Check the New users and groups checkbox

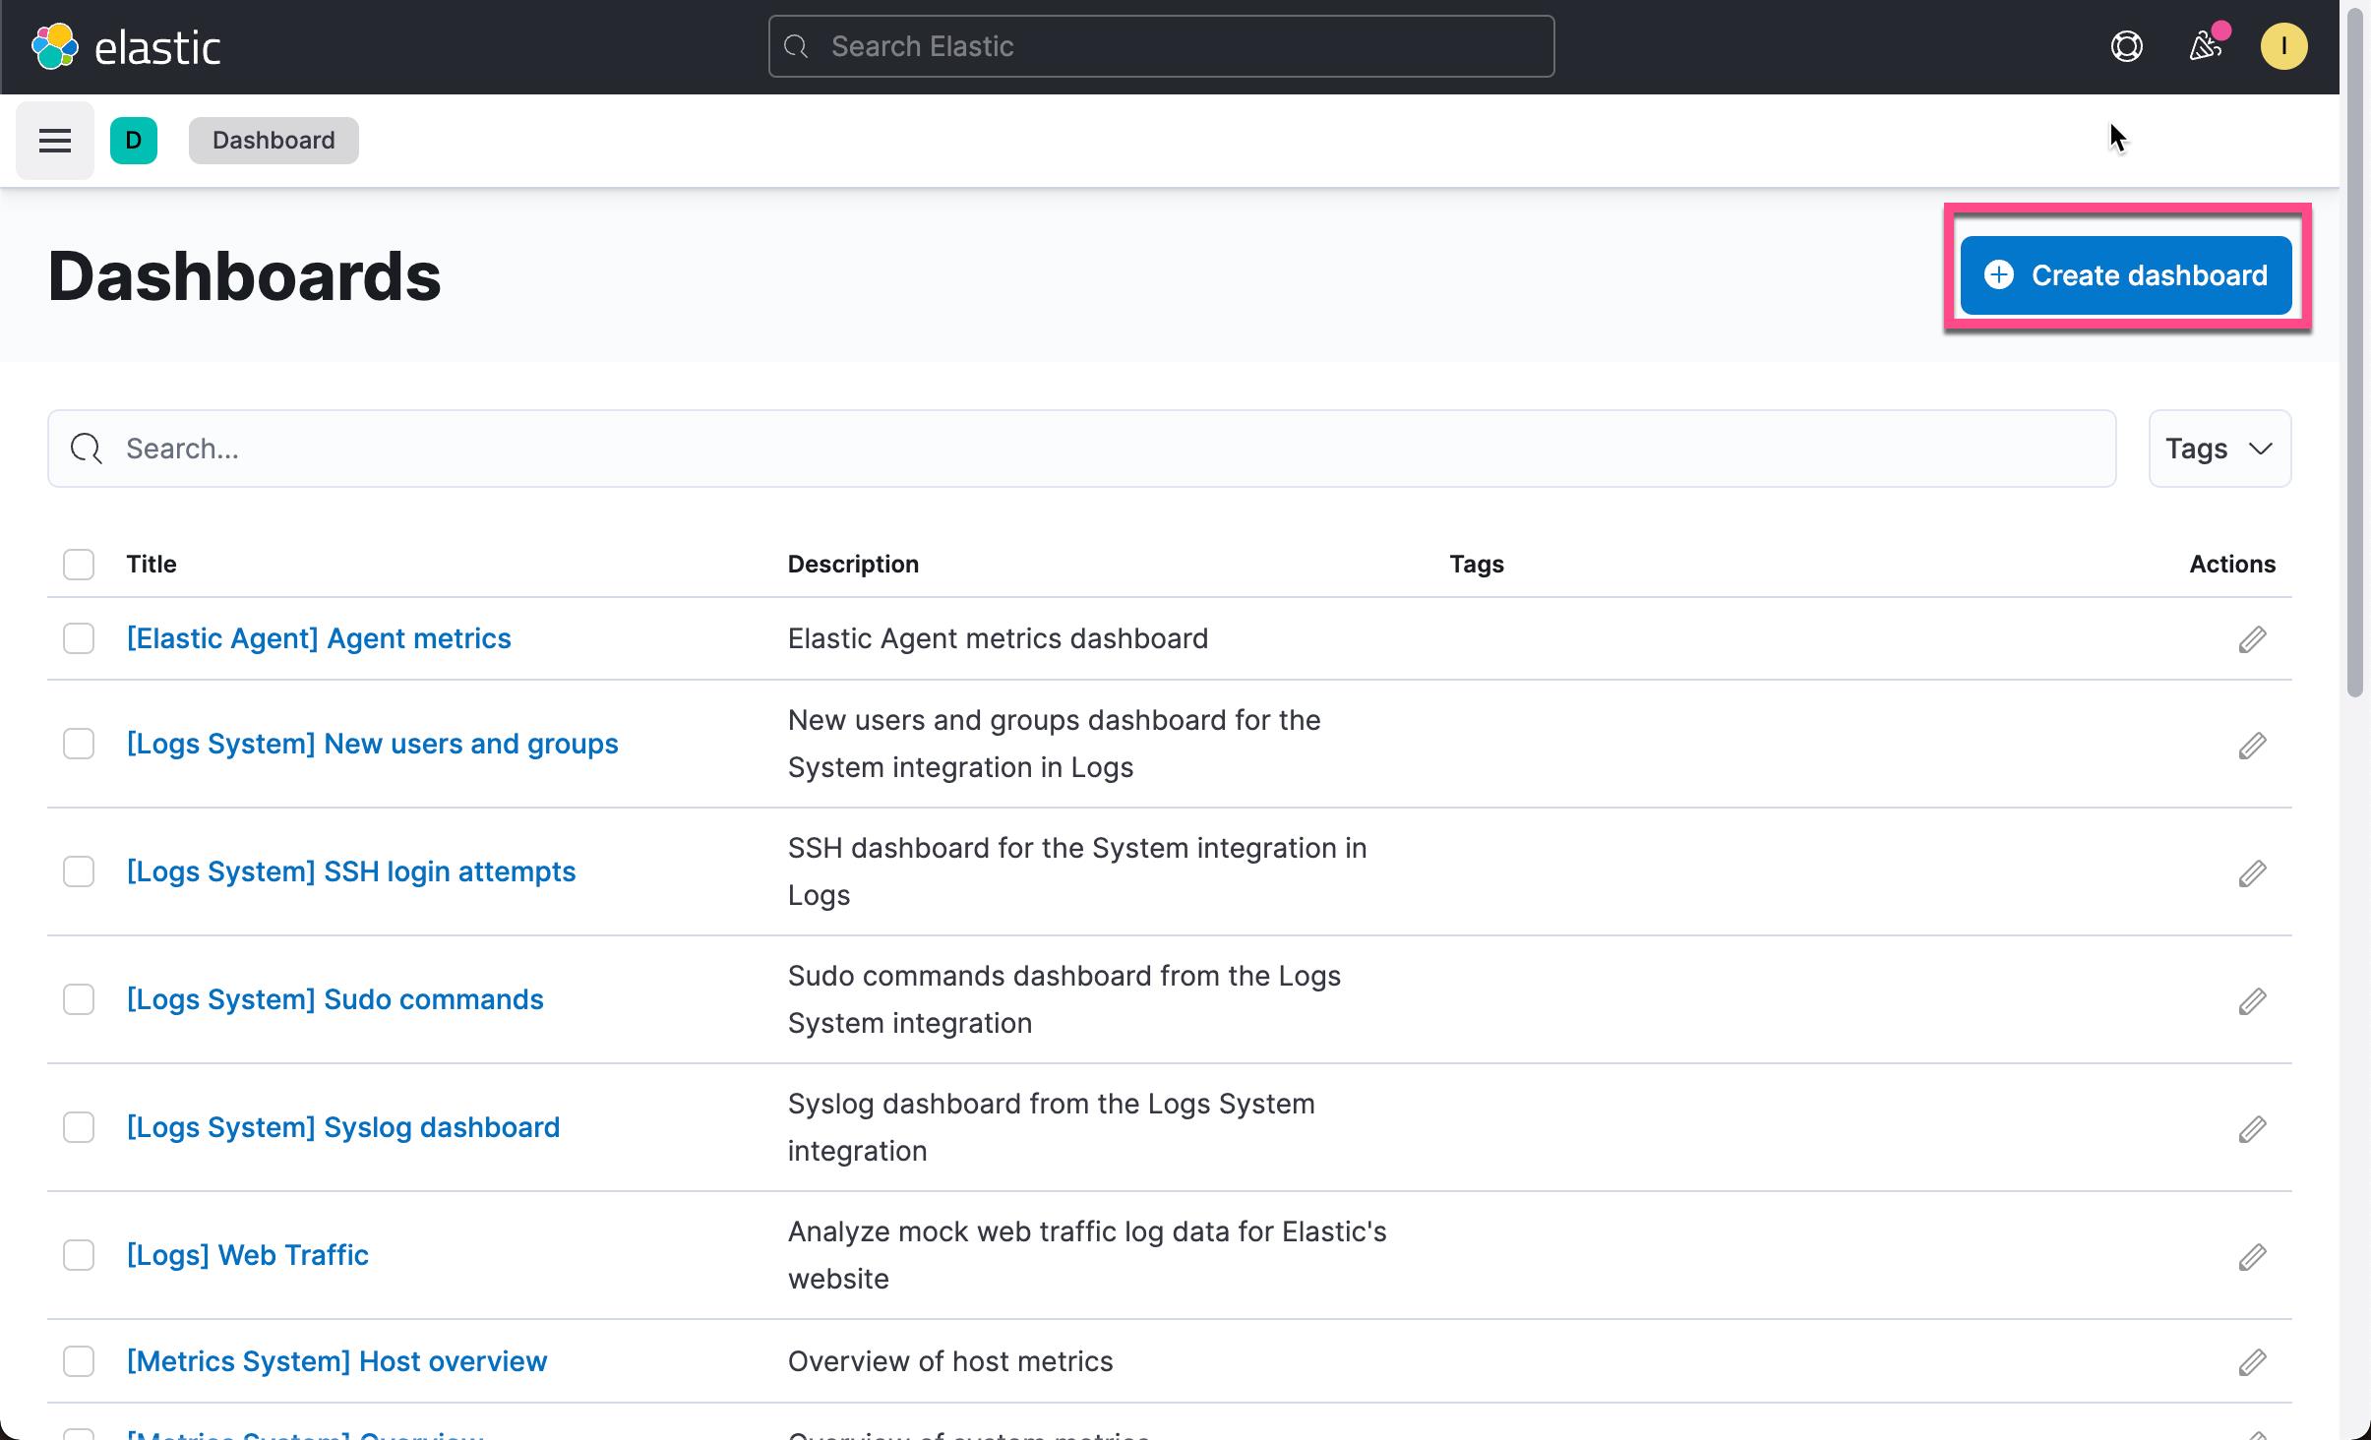[79, 744]
